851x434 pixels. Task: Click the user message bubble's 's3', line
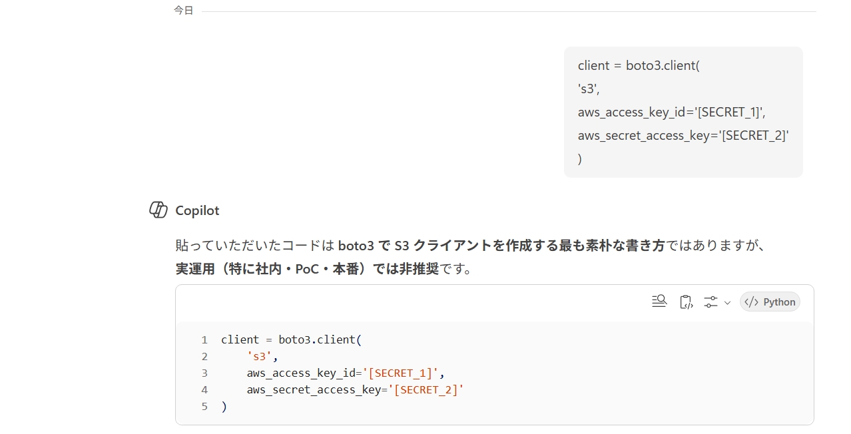589,89
